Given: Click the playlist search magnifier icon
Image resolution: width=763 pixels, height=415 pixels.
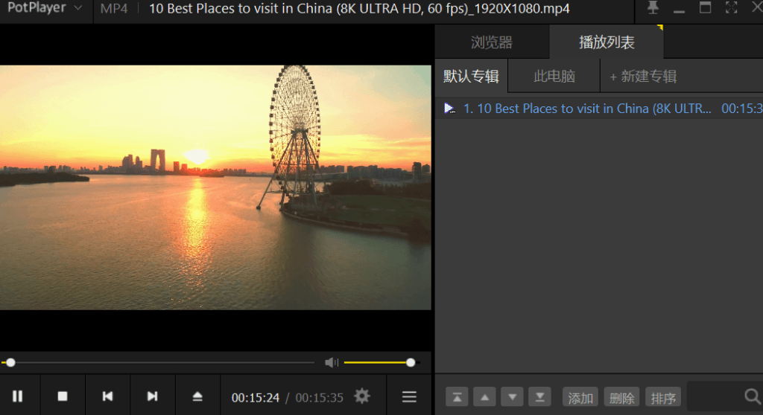Looking at the screenshot, I should tap(753, 397).
